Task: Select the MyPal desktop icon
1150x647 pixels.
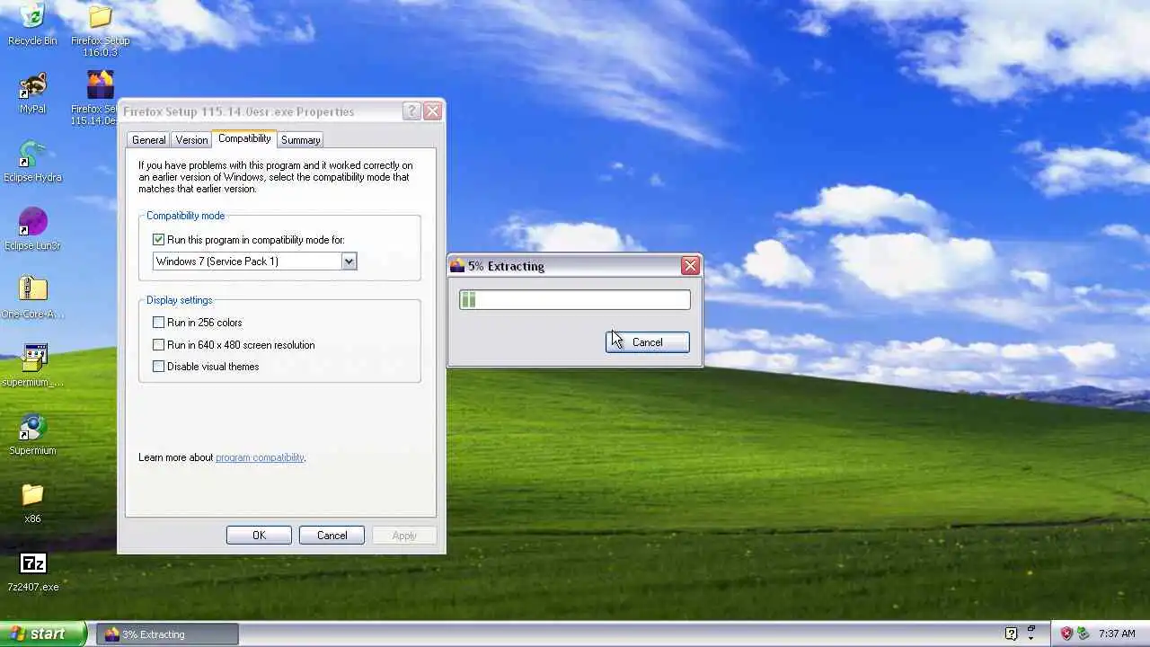Action: 32,85
